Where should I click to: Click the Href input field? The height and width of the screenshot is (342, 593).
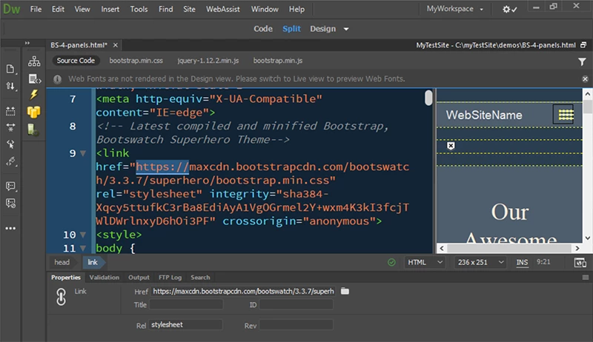click(244, 291)
